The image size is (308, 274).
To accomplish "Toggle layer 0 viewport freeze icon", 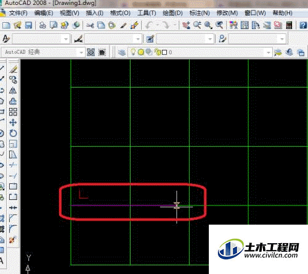I will coord(149,52).
